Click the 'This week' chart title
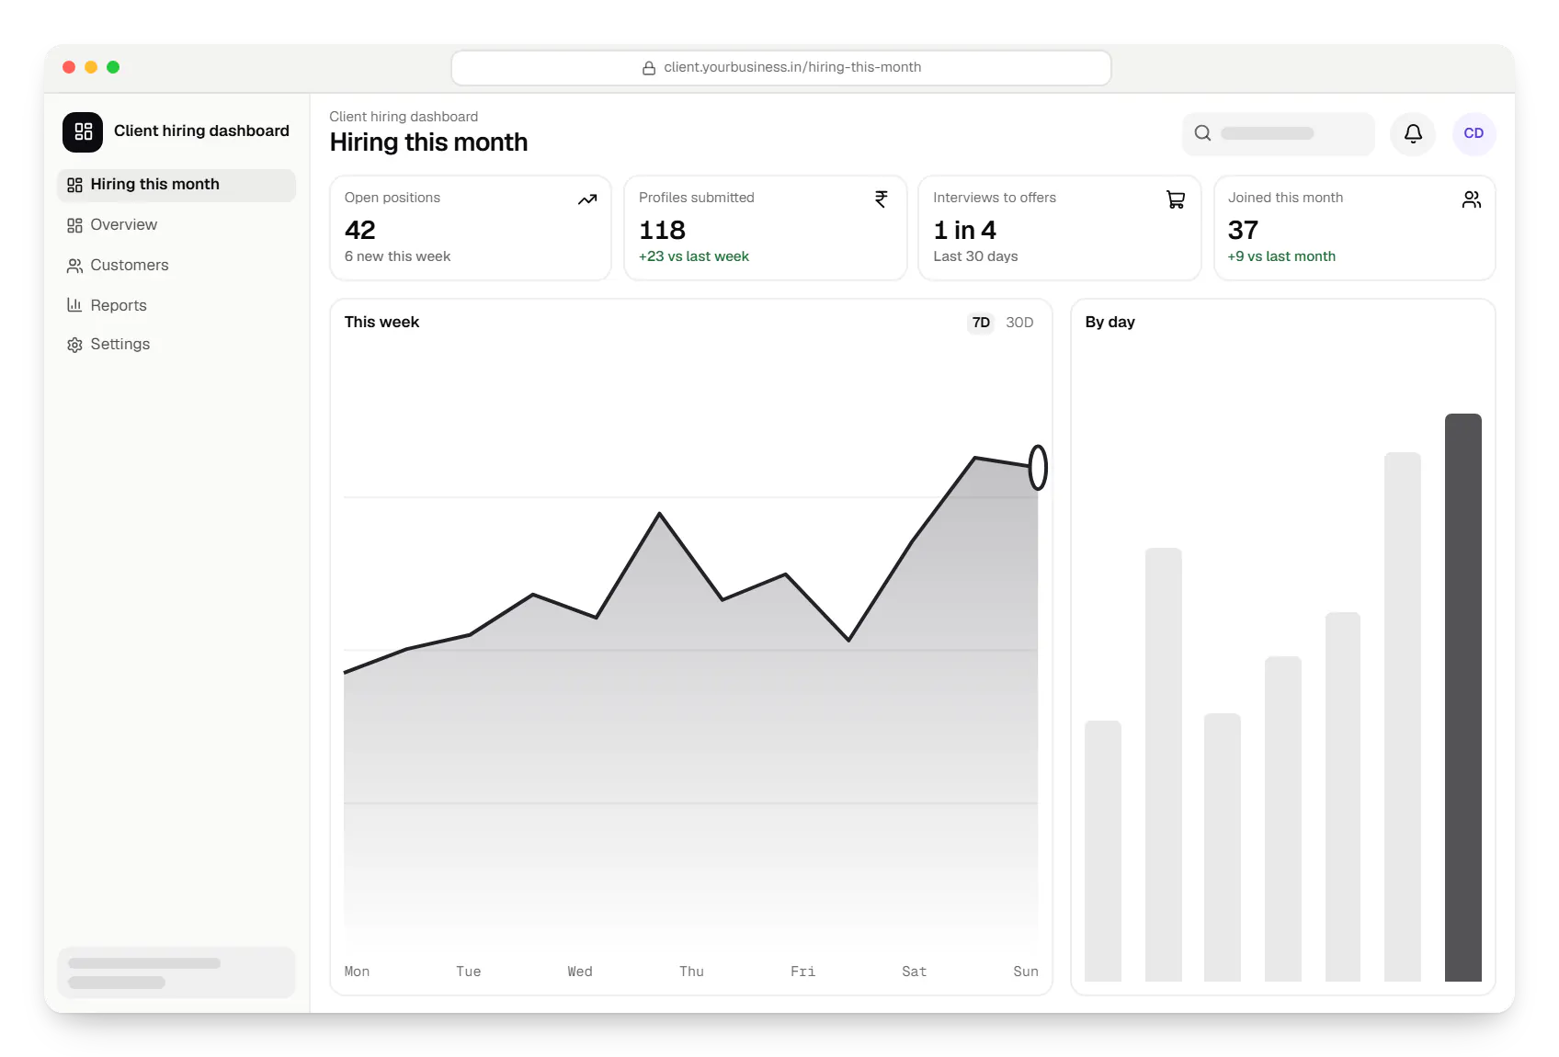Image resolution: width=1559 pixels, height=1057 pixels. 381,323
